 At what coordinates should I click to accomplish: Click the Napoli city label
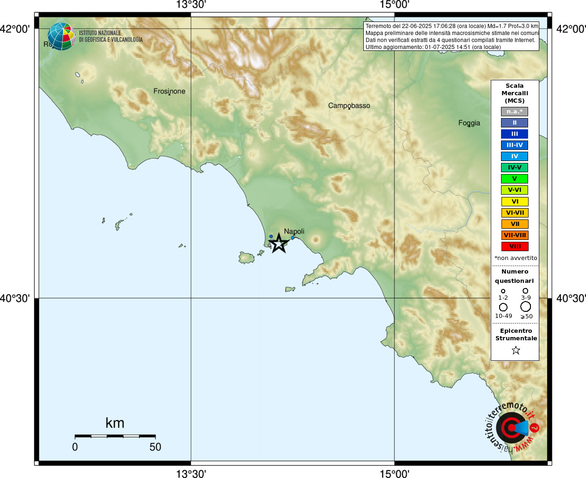[x=294, y=232]
